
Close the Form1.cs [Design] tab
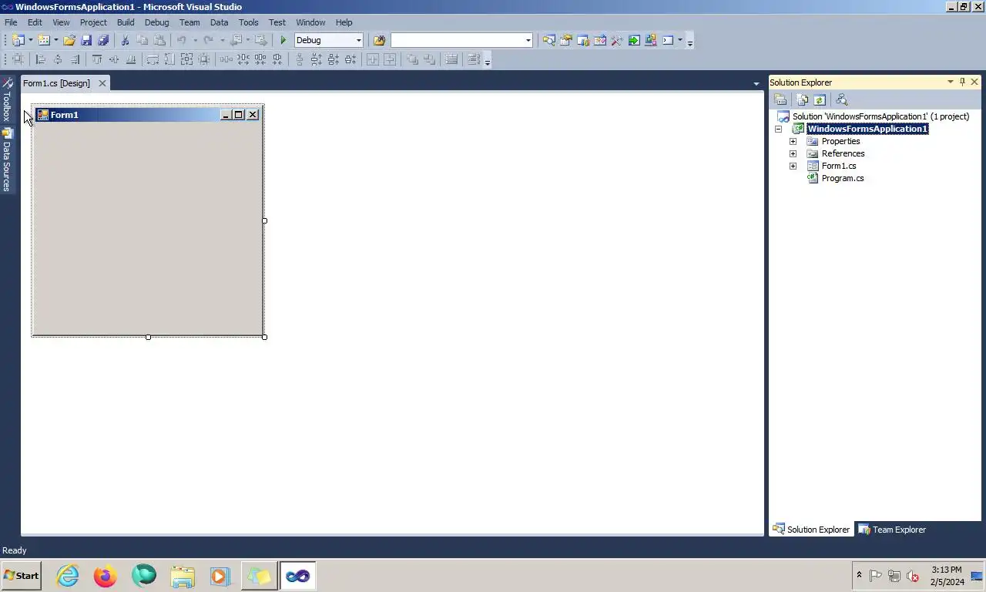coord(102,83)
